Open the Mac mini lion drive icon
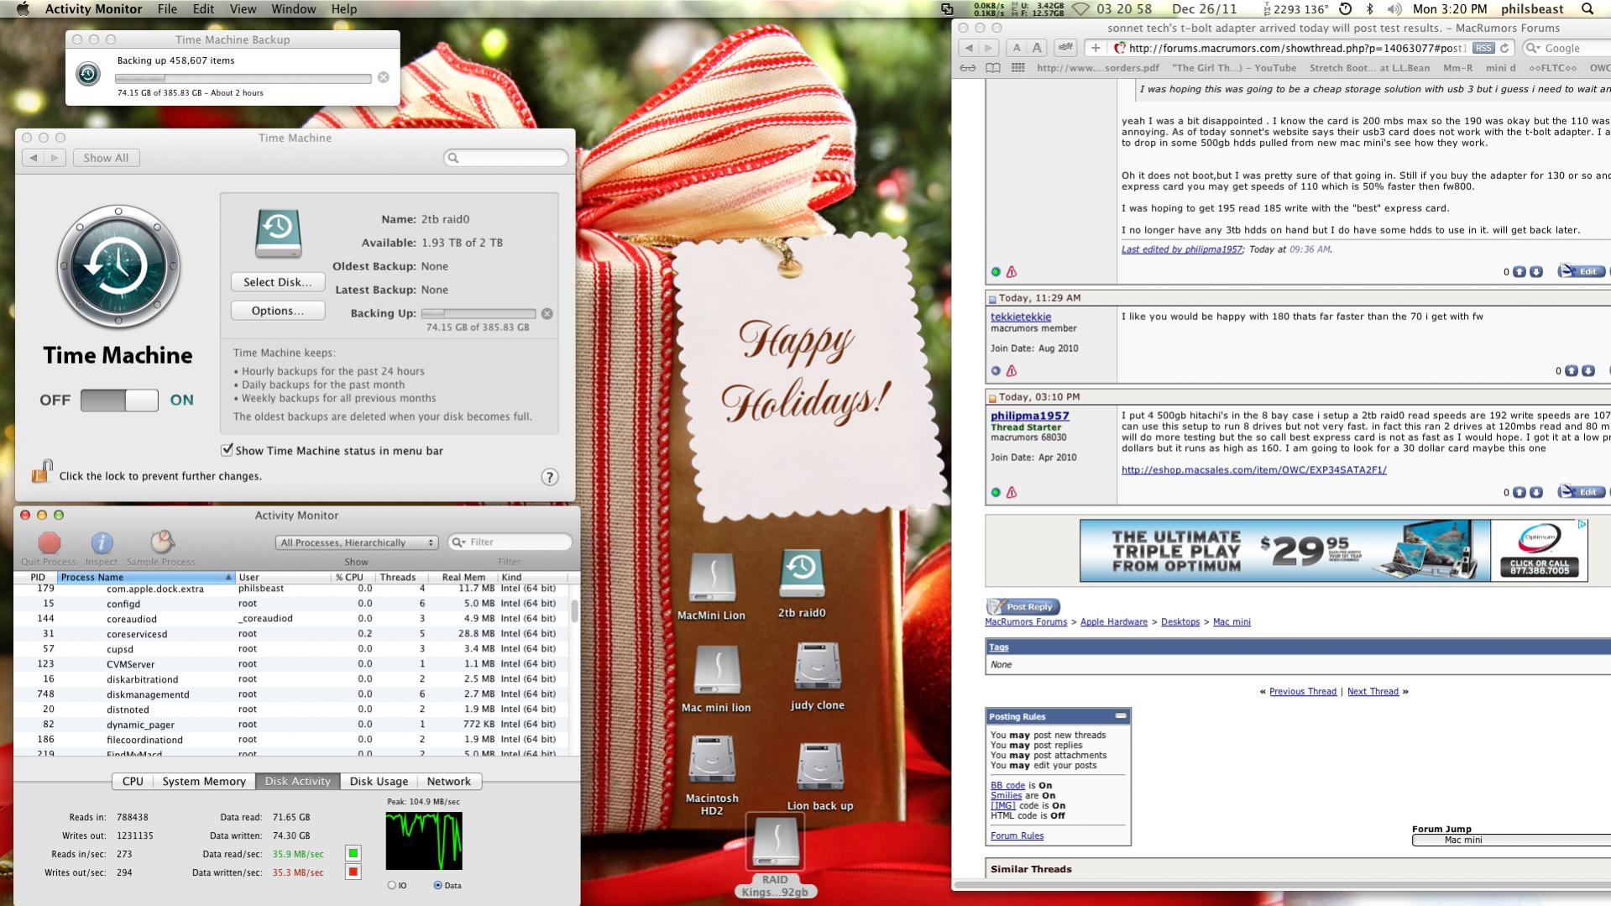 click(716, 670)
